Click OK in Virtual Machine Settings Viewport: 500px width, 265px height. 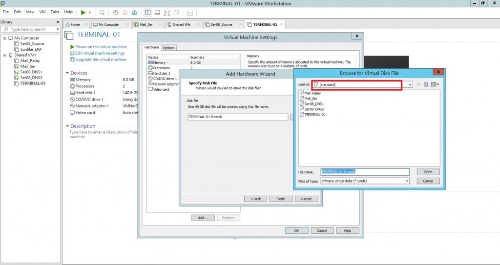click(296, 230)
